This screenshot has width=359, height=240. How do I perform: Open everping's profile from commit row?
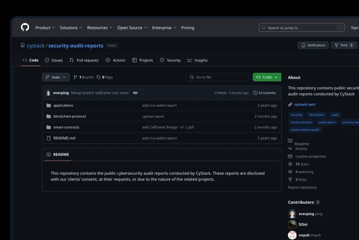click(x=61, y=93)
